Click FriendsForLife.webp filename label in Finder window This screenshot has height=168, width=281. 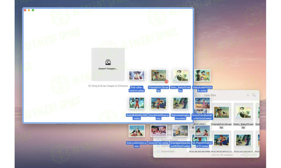point(221,126)
